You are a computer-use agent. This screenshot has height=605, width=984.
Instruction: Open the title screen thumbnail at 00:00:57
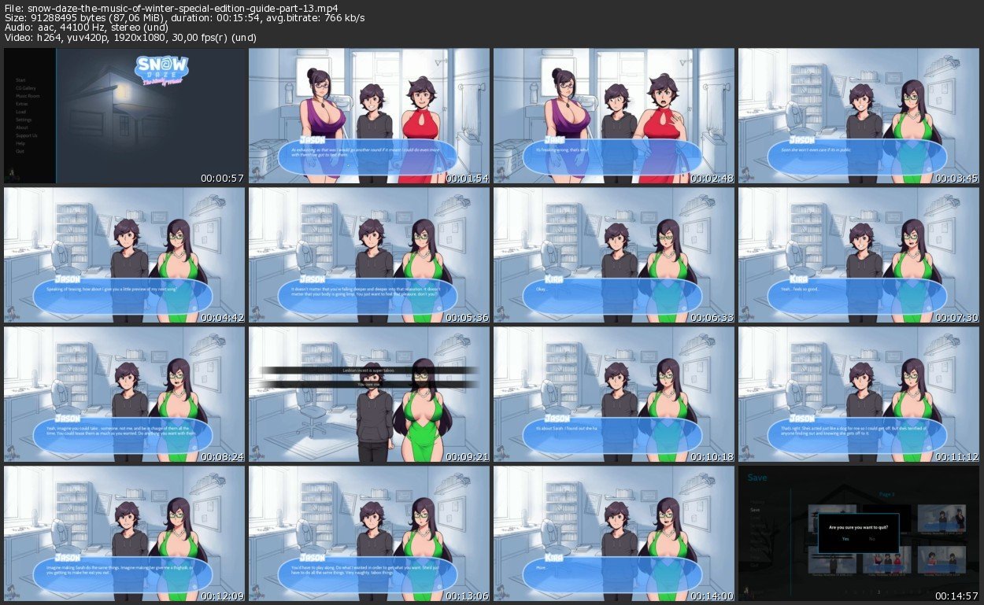point(124,116)
